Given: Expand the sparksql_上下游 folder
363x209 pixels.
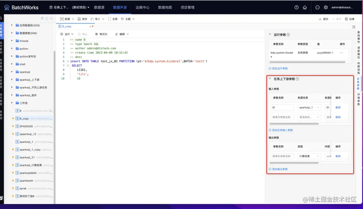Looking at the screenshot, I should [x=12, y=80].
